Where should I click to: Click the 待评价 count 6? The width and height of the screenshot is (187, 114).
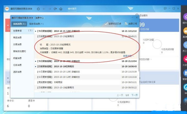click(x=8, y=106)
